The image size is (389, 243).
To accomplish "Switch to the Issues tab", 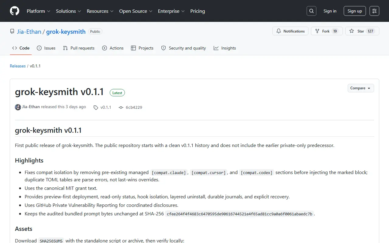I will 46,48.
